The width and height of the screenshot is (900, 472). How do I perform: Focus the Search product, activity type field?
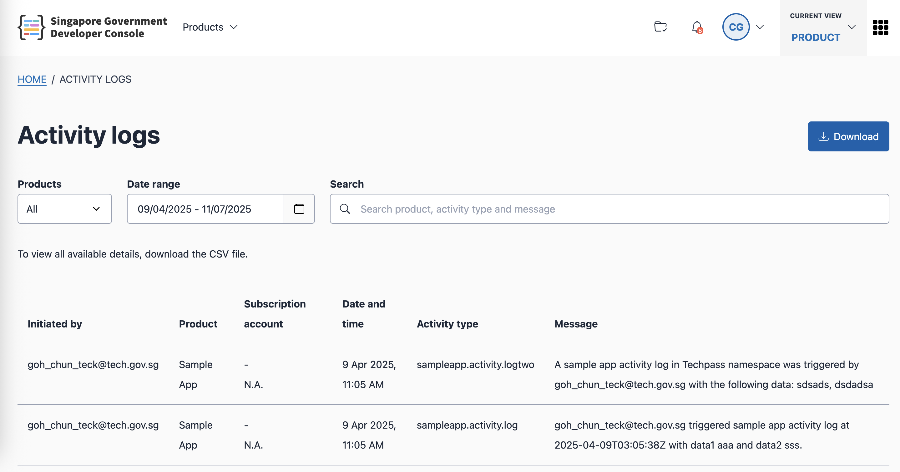(609, 209)
